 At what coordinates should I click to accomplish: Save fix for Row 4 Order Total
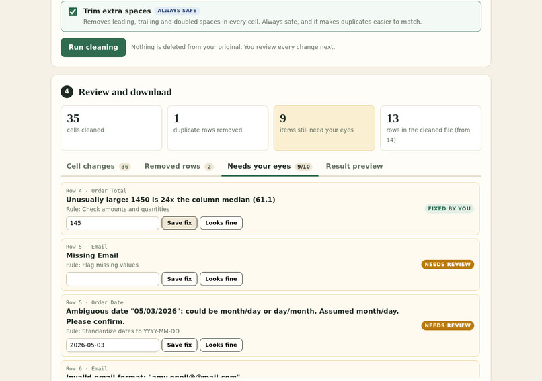point(180,223)
